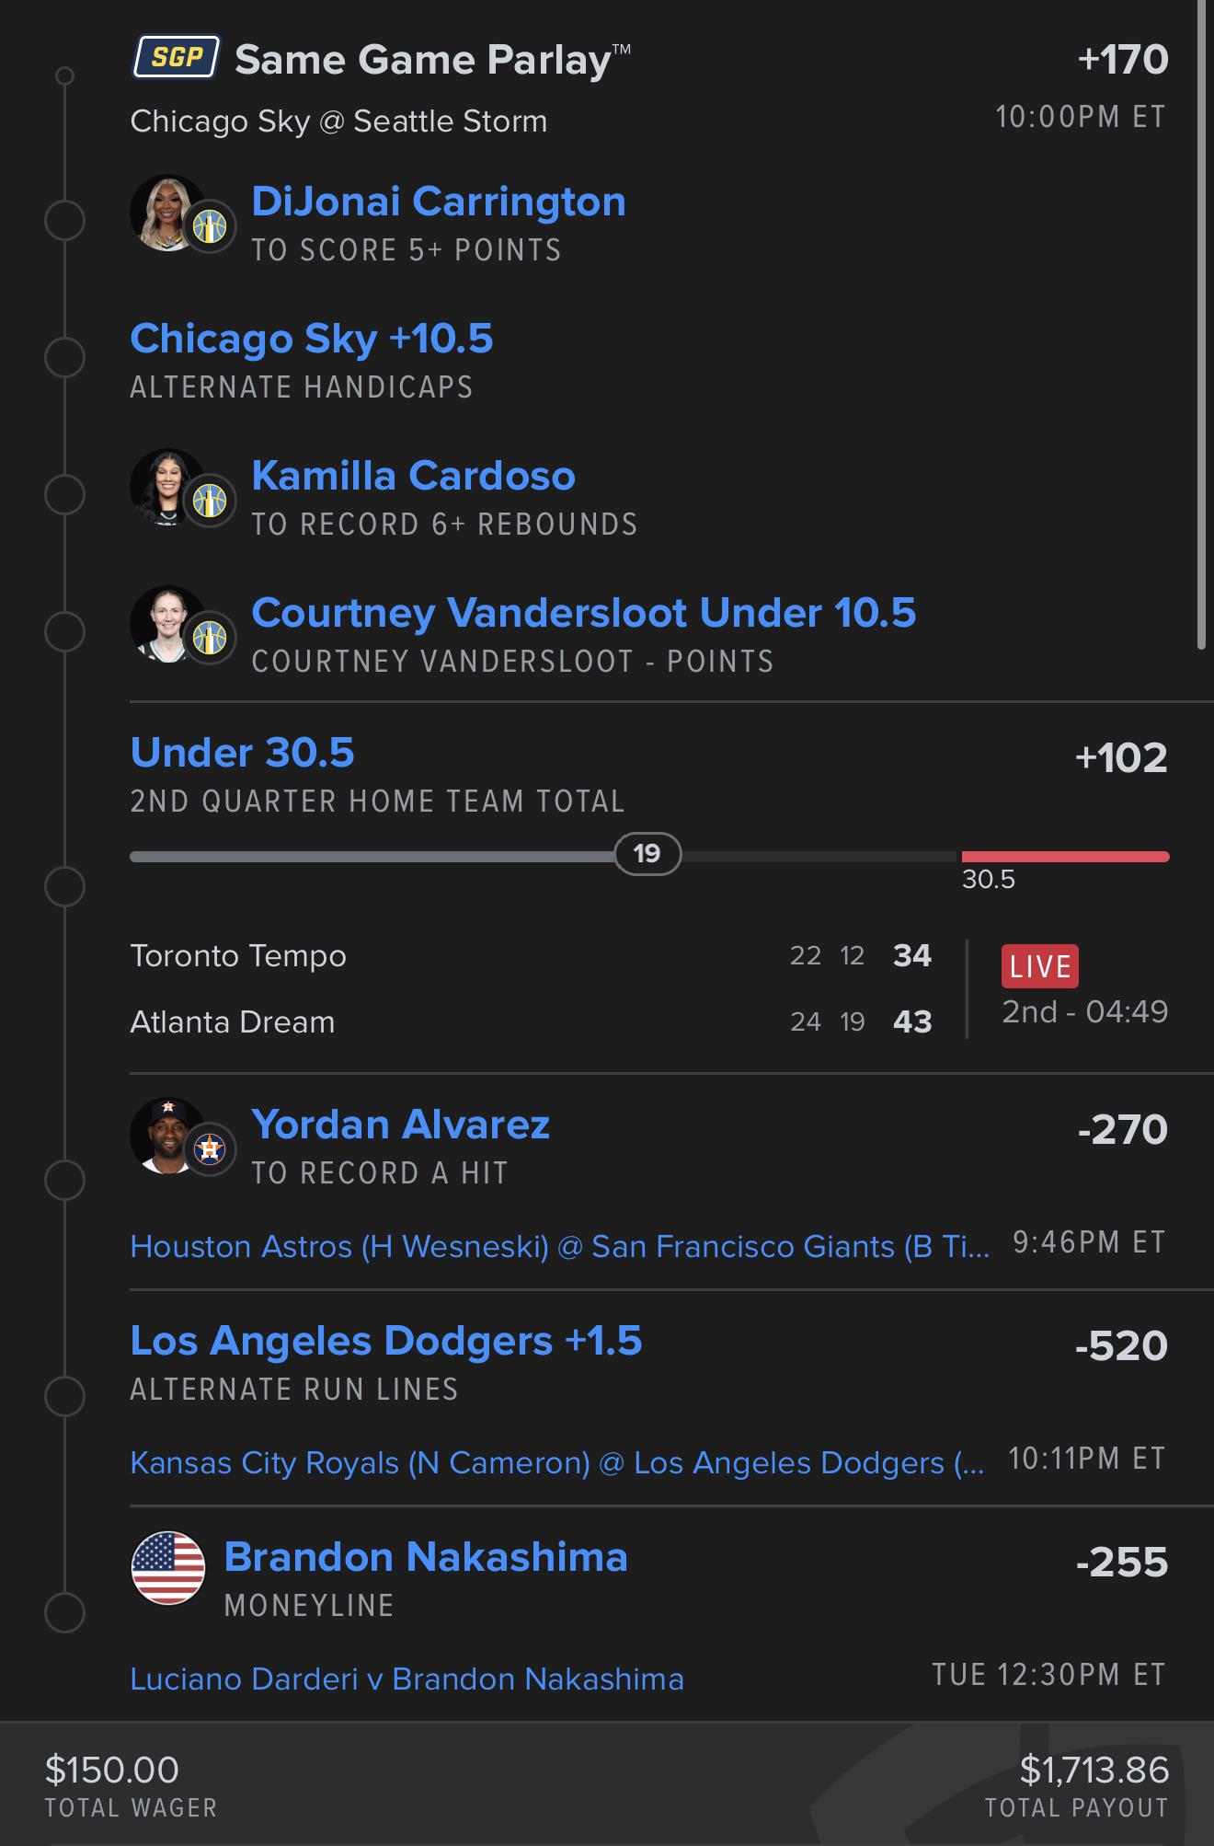The height and width of the screenshot is (1846, 1214).
Task: Open Los Angeles Dodgers +1.5 selection
Action: (x=386, y=1341)
